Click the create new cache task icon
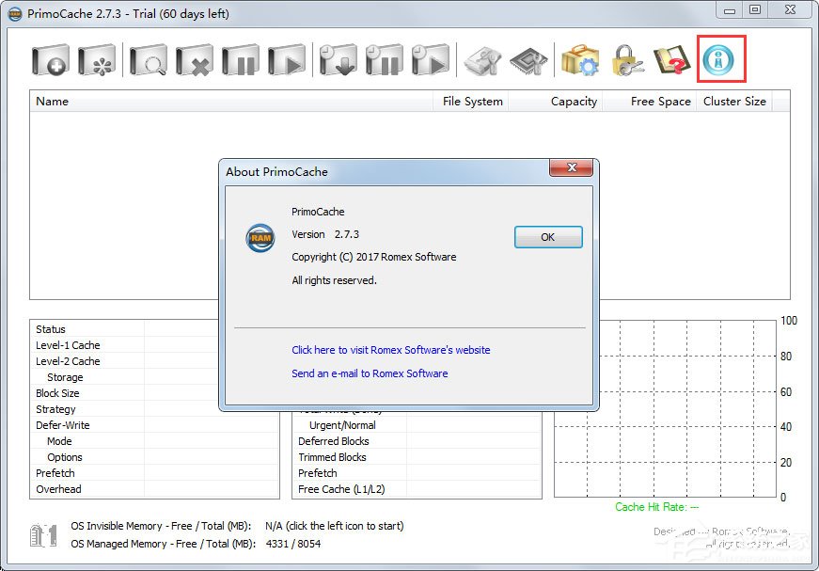The height and width of the screenshot is (571, 819). (51, 60)
